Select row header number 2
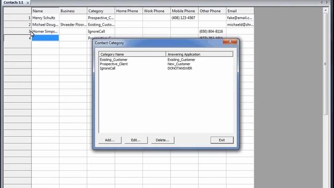The width and height of the screenshot is (334, 188). pyautogui.click(x=17, y=25)
